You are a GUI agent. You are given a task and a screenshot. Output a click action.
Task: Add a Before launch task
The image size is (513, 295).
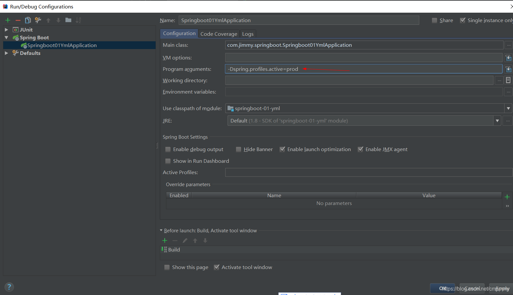point(165,240)
